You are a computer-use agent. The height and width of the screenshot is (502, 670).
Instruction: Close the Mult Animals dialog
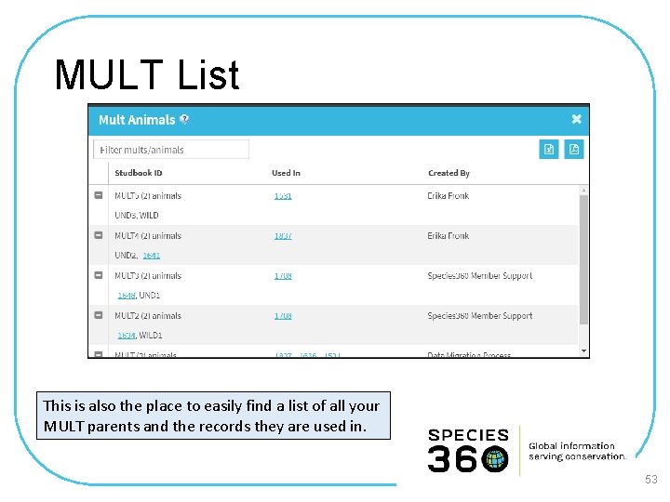point(576,119)
